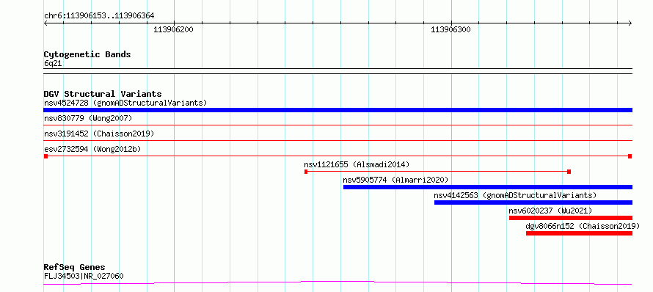Image resolution: width=653 pixels, height=292 pixels.
Task: Click the 113906300 ruler position label
Action: pos(450,30)
